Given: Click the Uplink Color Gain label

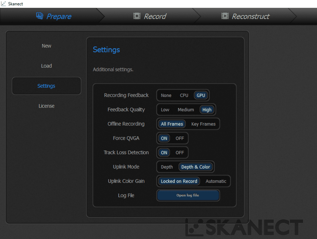Looking at the screenshot, I should 126,181.
